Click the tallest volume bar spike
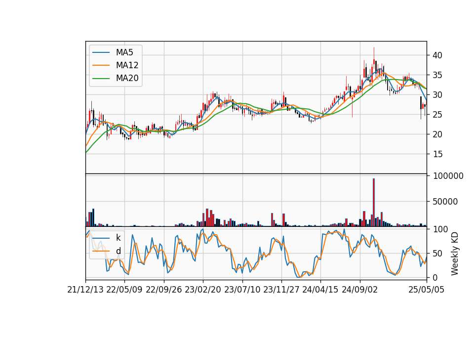The image size is (474, 341). 374,203
